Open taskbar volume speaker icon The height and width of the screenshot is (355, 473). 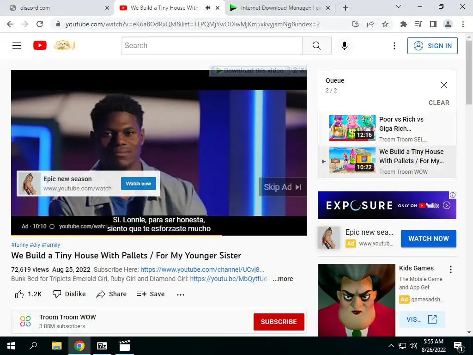click(x=413, y=346)
